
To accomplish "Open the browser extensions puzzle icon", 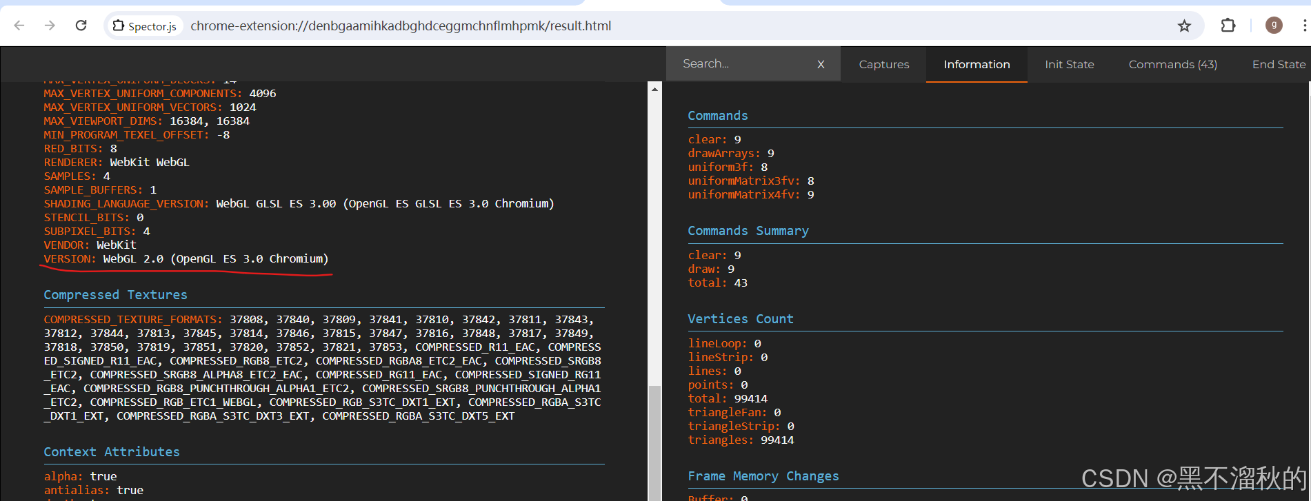I will pyautogui.click(x=1228, y=25).
